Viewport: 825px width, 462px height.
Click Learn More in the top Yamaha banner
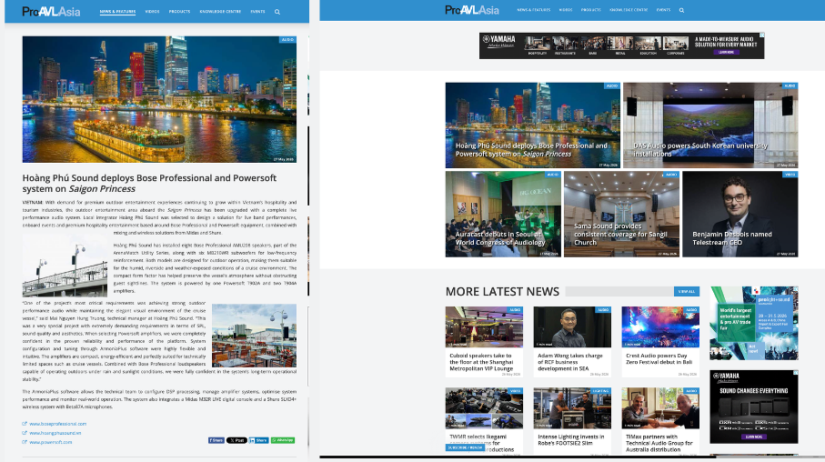pyautogui.click(x=726, y=52)
